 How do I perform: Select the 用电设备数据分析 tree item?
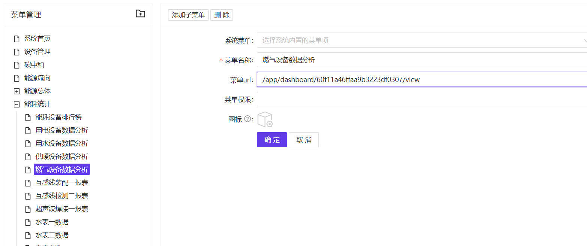coord(62,130)
